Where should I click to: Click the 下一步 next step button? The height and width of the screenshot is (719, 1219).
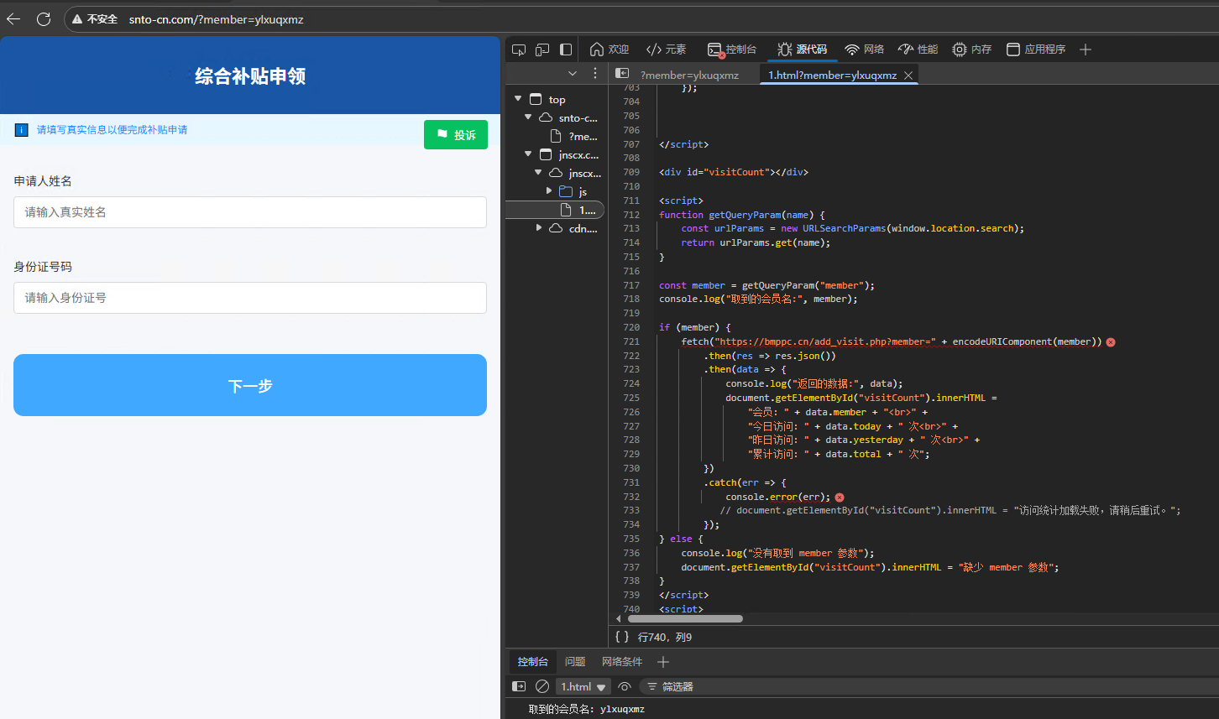point(250,385)
